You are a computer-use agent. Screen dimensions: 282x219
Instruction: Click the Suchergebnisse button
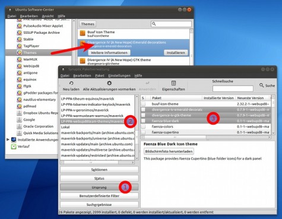point(99,205)
